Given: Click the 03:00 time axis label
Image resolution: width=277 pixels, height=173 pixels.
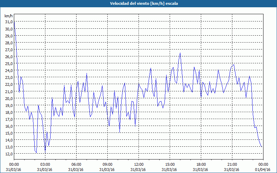Looking at the screenshot, I should 45,165.
